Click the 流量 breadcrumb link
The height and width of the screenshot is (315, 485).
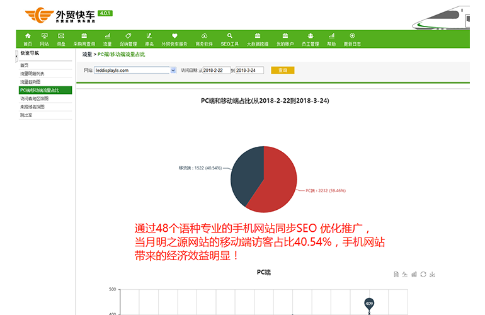(87, 54)
